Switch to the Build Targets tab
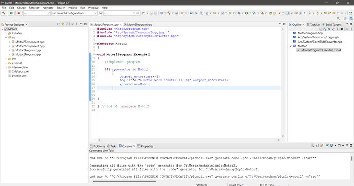354x186 pixels. click(x=331, y=25)
